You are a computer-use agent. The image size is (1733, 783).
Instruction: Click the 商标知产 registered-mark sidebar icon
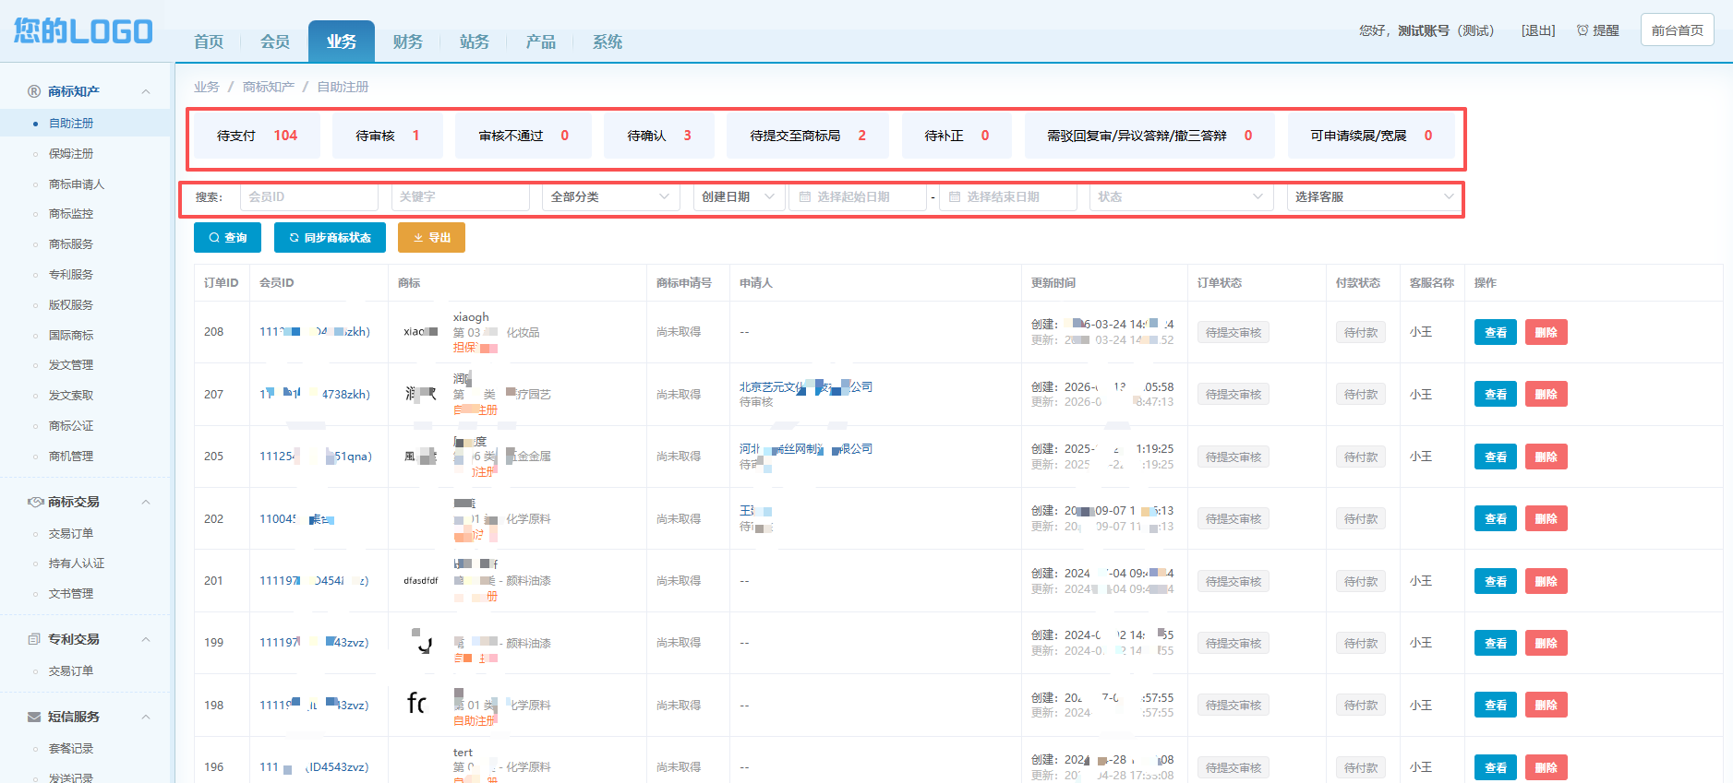[34, 91]
